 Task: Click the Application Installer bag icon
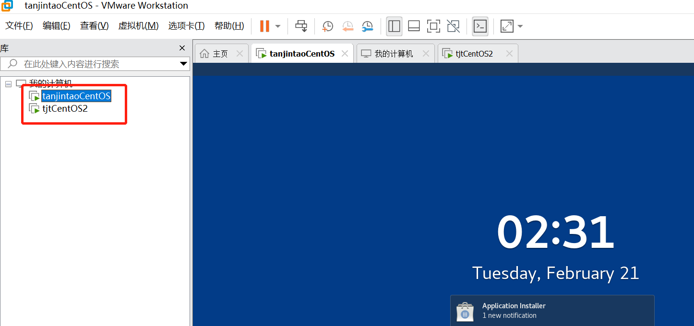coord(465,312)
